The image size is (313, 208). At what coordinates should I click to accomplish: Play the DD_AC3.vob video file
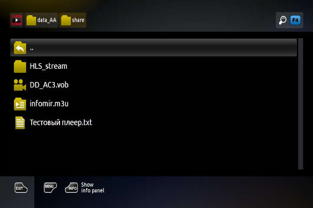tap(49, 85)
